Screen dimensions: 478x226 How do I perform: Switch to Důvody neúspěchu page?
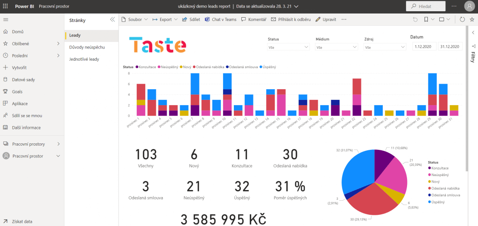87,47
